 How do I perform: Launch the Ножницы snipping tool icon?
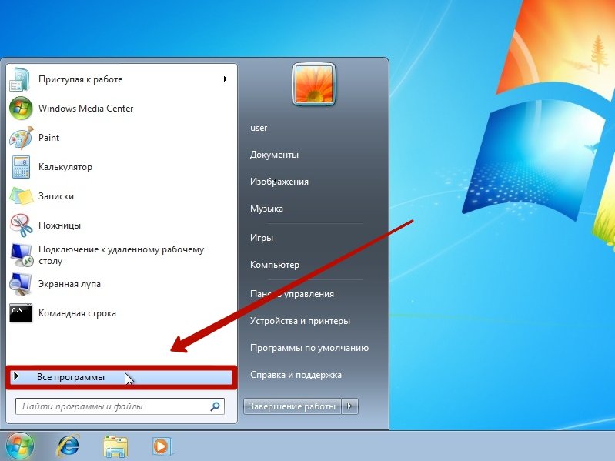coord(21,225)
